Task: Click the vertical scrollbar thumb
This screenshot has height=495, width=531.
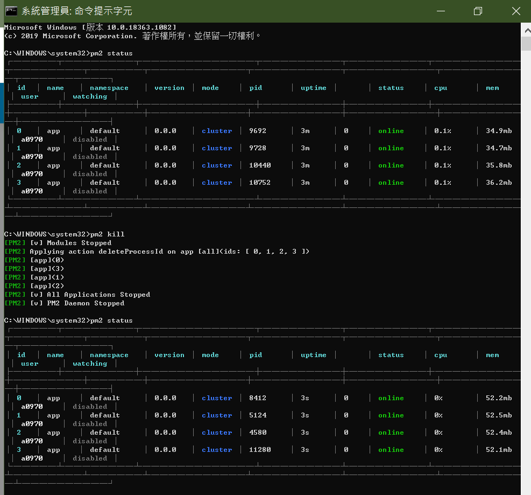Action: [x=527, y=44]
